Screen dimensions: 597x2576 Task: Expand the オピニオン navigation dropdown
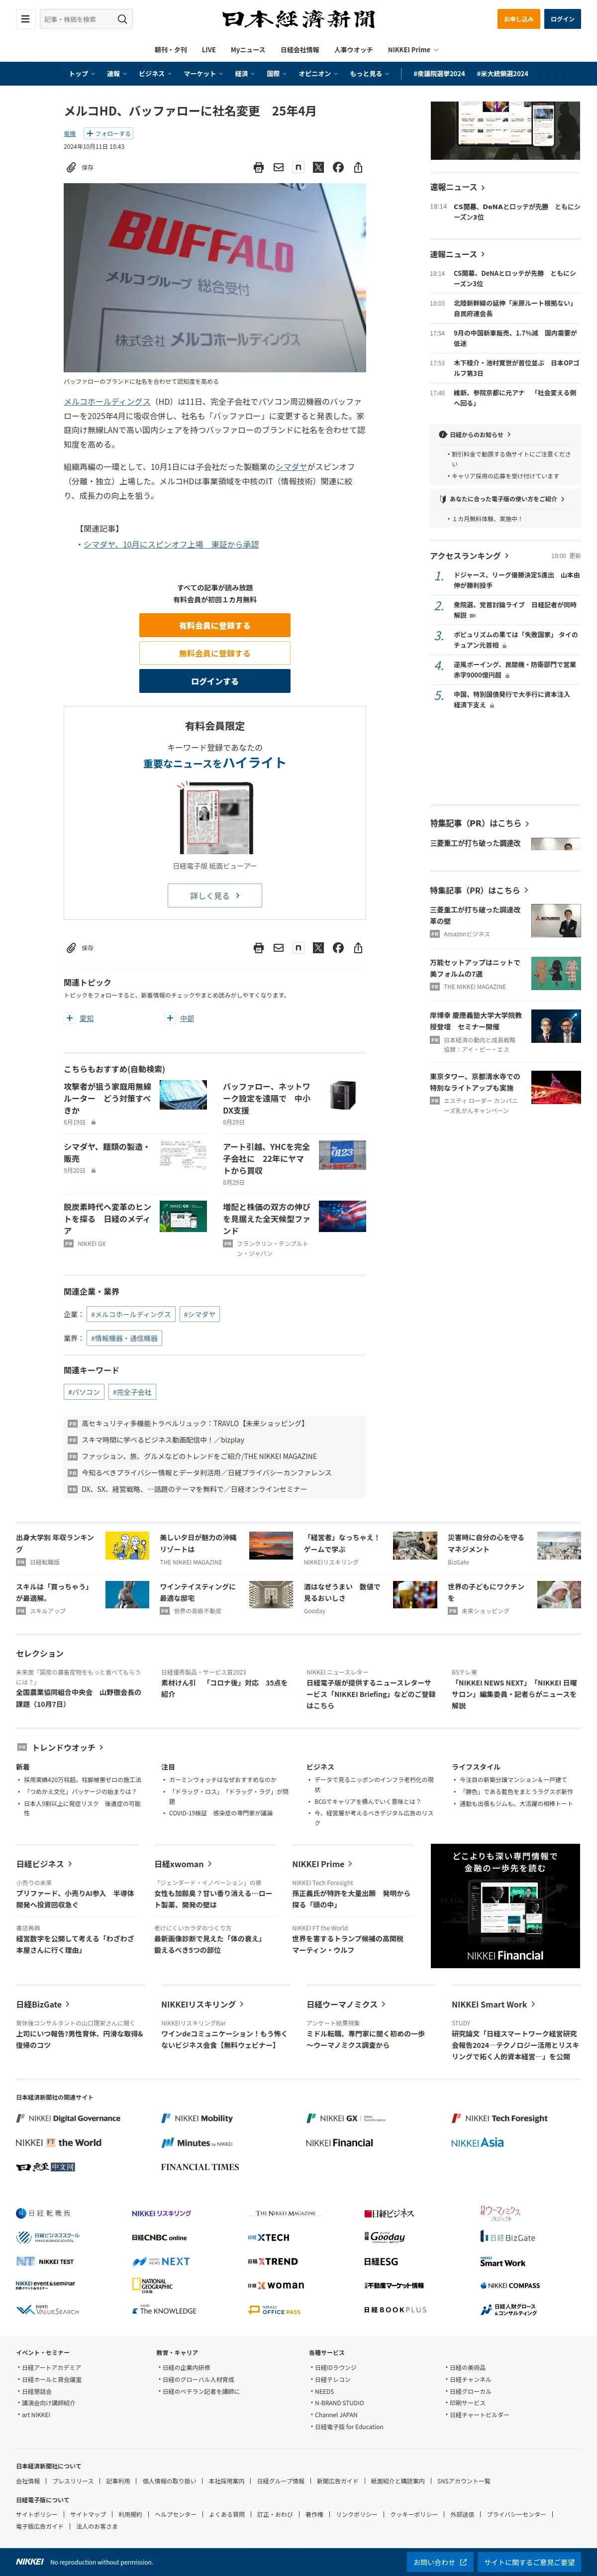pos(317,74)
